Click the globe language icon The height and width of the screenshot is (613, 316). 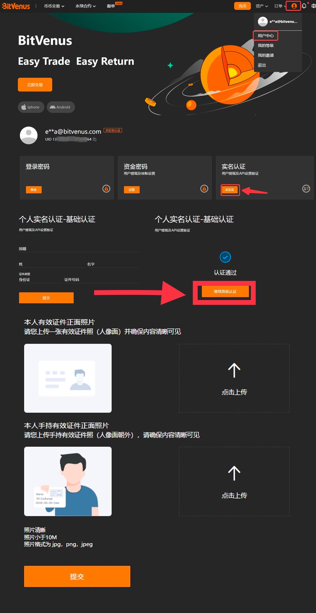314,6
